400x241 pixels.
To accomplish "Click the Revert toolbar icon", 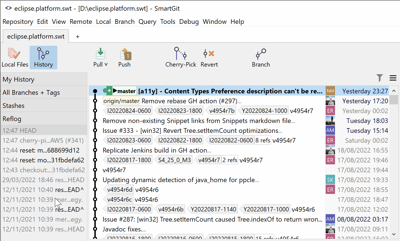I will click(209, 53).
